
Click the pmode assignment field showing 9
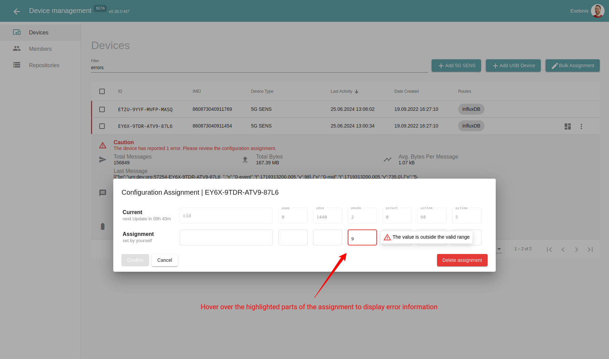click(x=362, y=237)
